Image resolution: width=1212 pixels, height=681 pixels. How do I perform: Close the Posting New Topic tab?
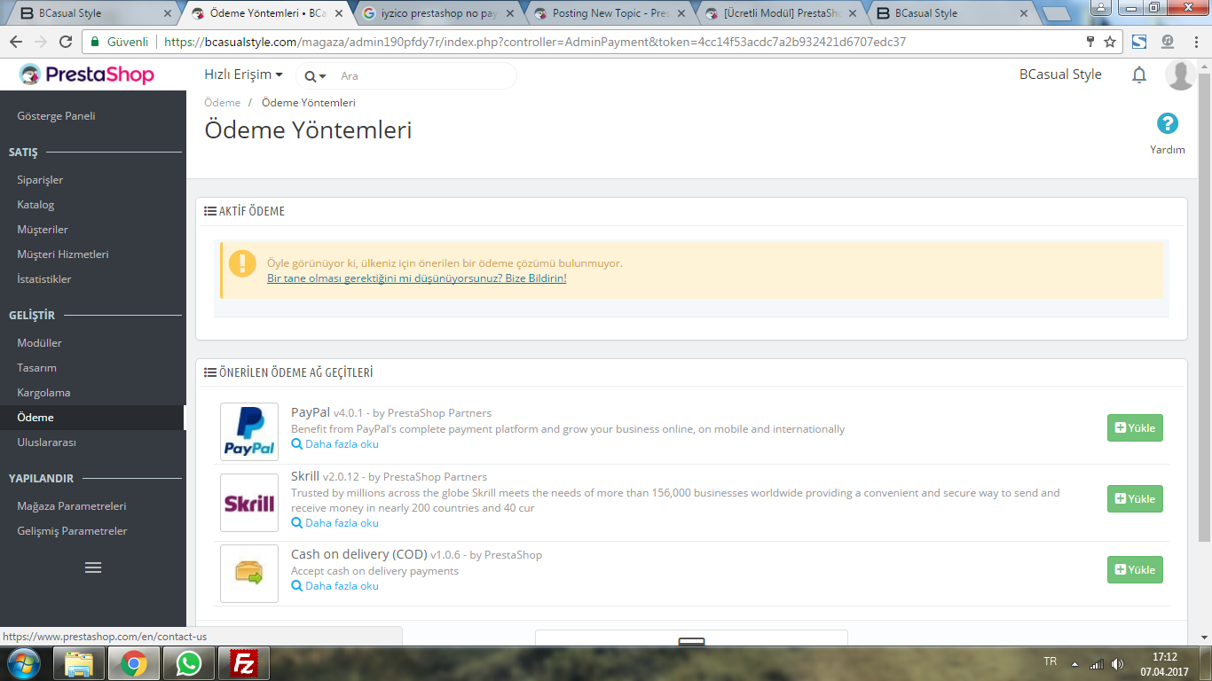pyautogui.click(x=681, y=13)
